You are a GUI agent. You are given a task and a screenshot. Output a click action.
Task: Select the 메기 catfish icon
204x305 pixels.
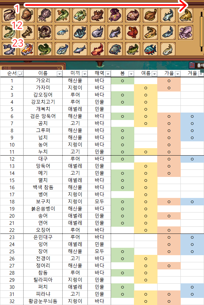coord(45,32)
